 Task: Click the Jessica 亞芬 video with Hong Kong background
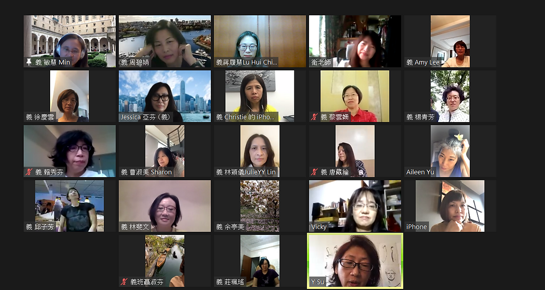click(x=165, y=96)
